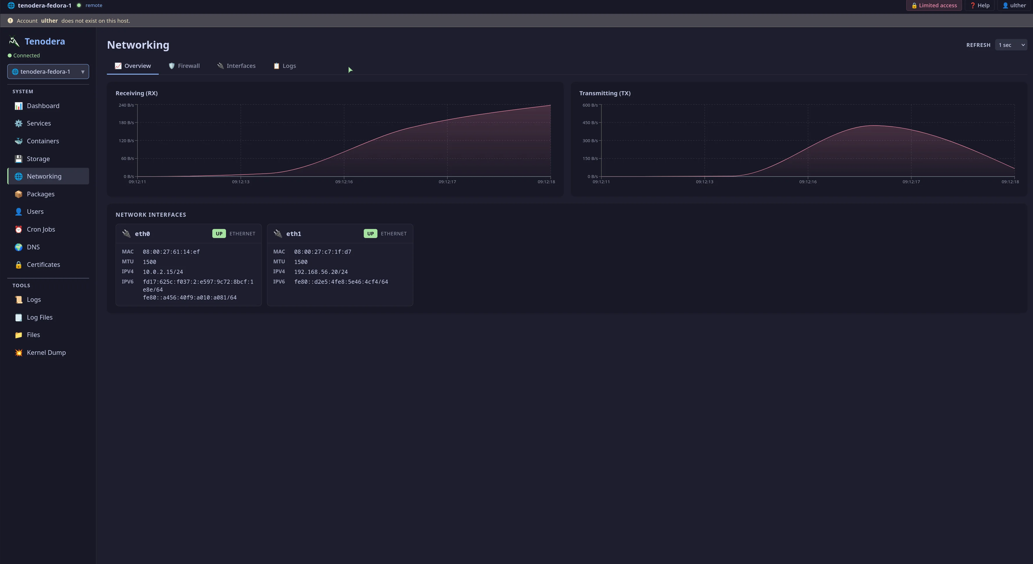Click the Cron Jobs alarm clock icon
This screenshot has height=564, width=1033.
pyautogui.click(x=18, y=230)
